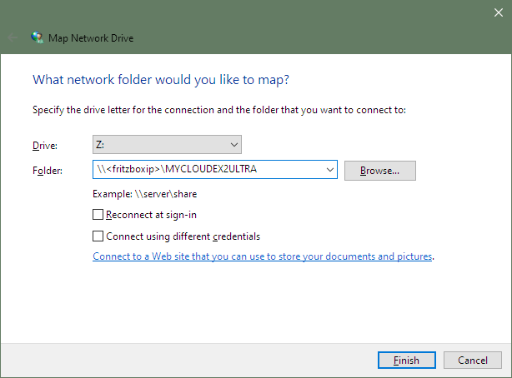Expand the Folder path history dropdown arrow

[x=329, y=170]
